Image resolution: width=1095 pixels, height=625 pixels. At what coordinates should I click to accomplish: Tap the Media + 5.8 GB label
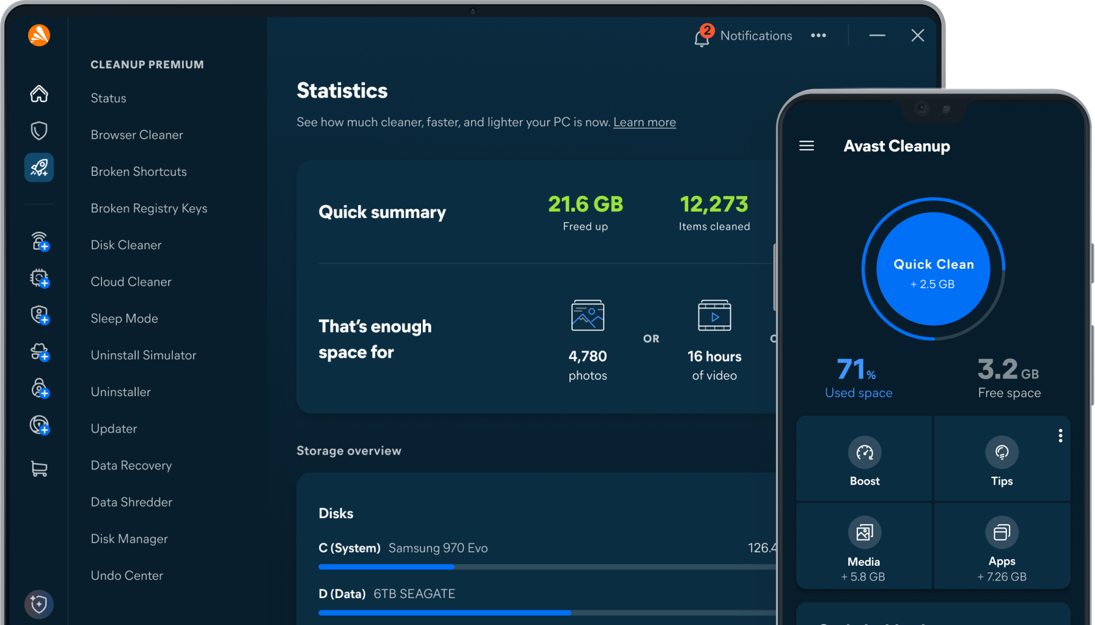tap(863, 569)
